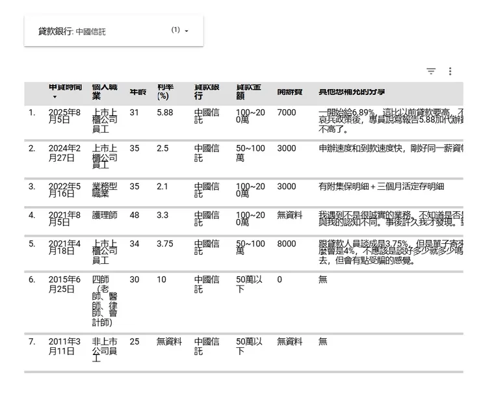The width and height of the screenshot is (481, 394).
Task: Sort by the 利率(%) column header
Action: click(165, 92)
